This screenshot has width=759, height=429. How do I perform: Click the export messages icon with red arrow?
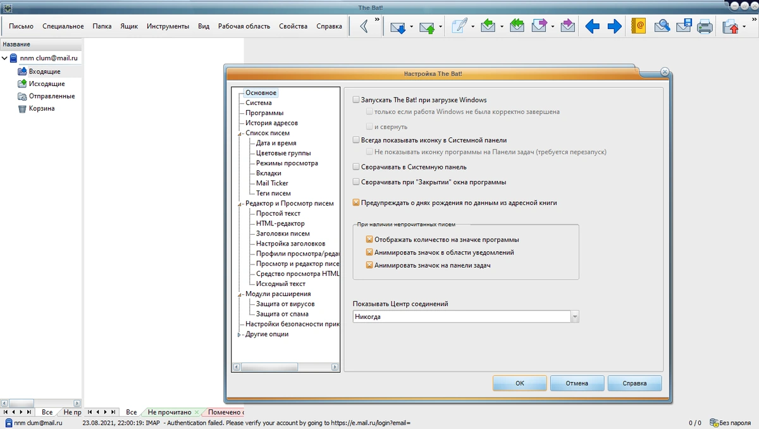(x=730, y=27)
